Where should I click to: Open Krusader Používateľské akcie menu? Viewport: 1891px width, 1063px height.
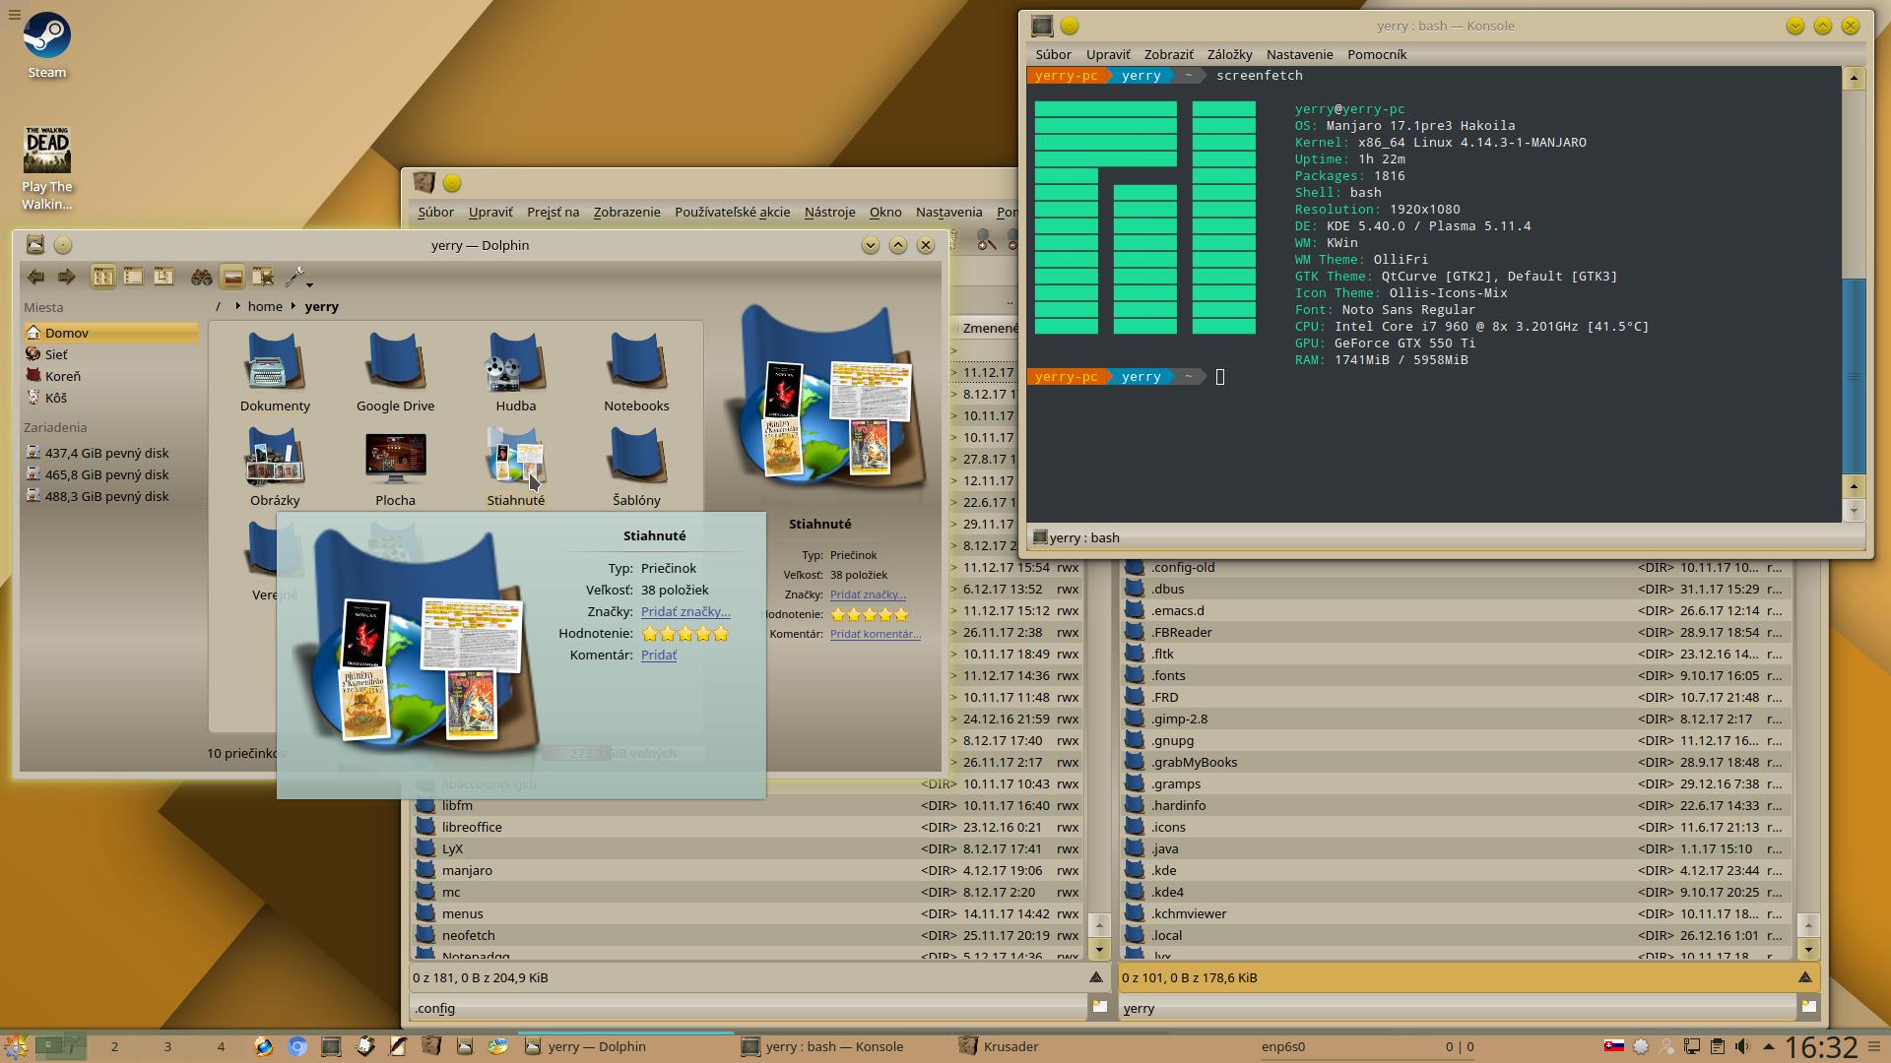tap(732, 212)
